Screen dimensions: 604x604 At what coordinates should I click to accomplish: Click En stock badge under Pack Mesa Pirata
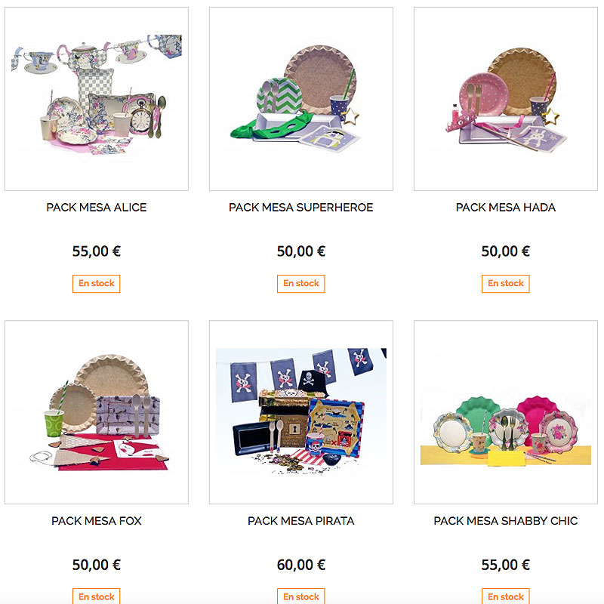[300, 596]
